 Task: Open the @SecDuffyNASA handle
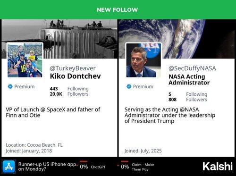pyautogui.click(x=192, y=68)
